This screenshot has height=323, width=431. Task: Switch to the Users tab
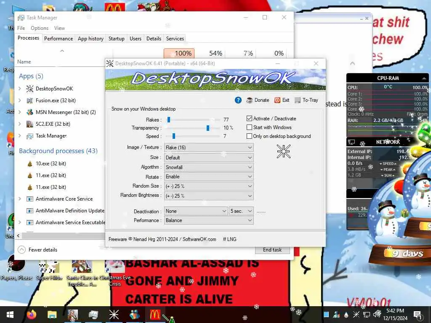pos(136,39)
